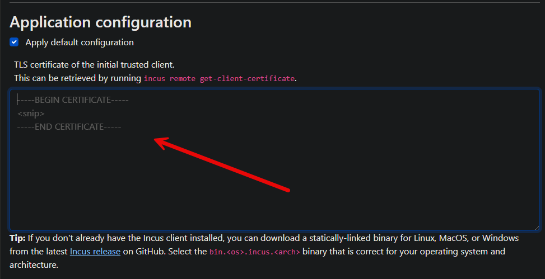
Task: Toggle the Apply default configuration checkbox
Action: pos(15,42)
